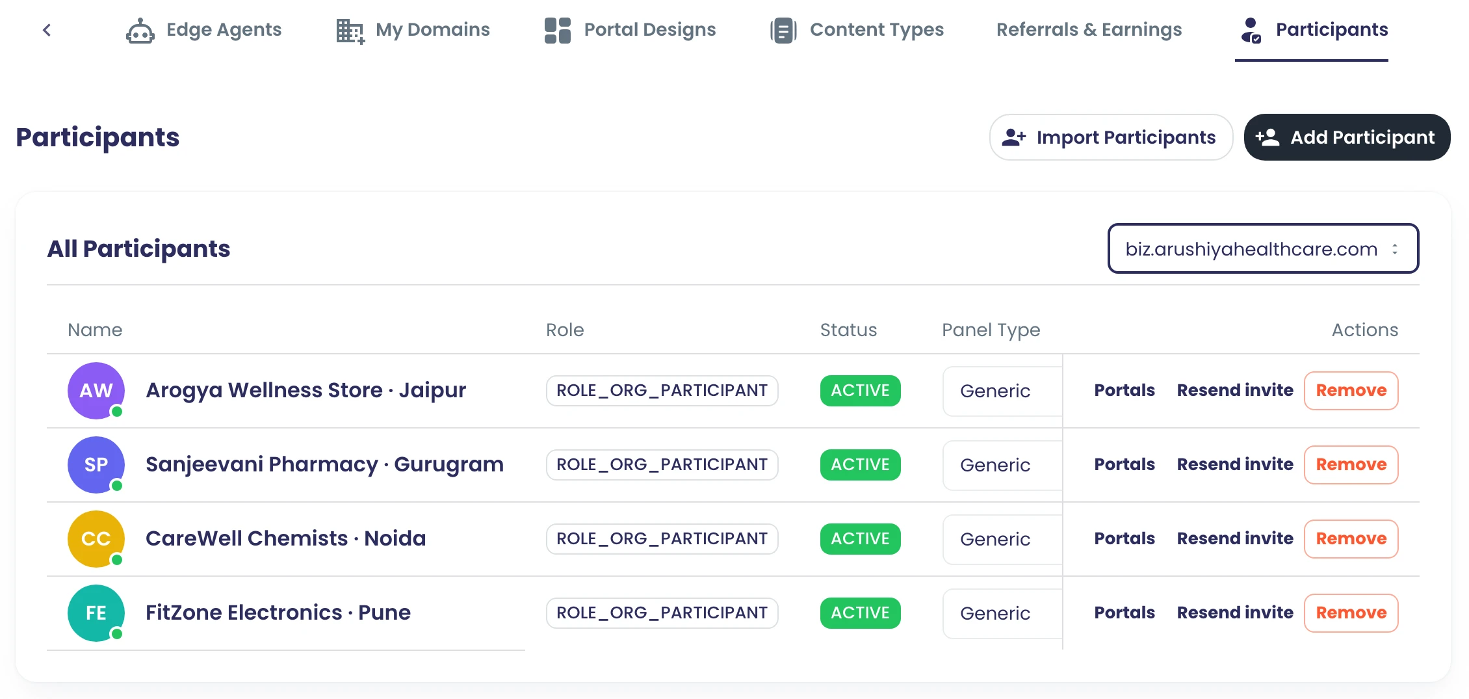This screenshot has width=1469, height=699.
Task: Click the name FitZone Electronics · Pune
Action: point(278,613)
